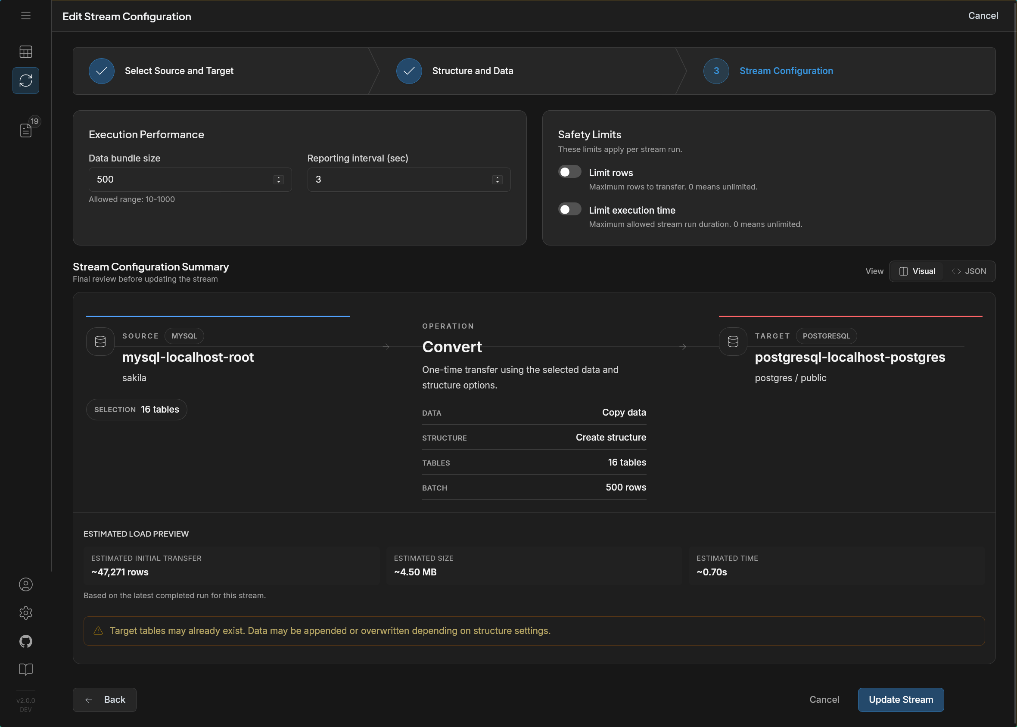1017x727 pixels.
Task: Click the POSTGRESQL target badge
Action: tap(826, 336)
